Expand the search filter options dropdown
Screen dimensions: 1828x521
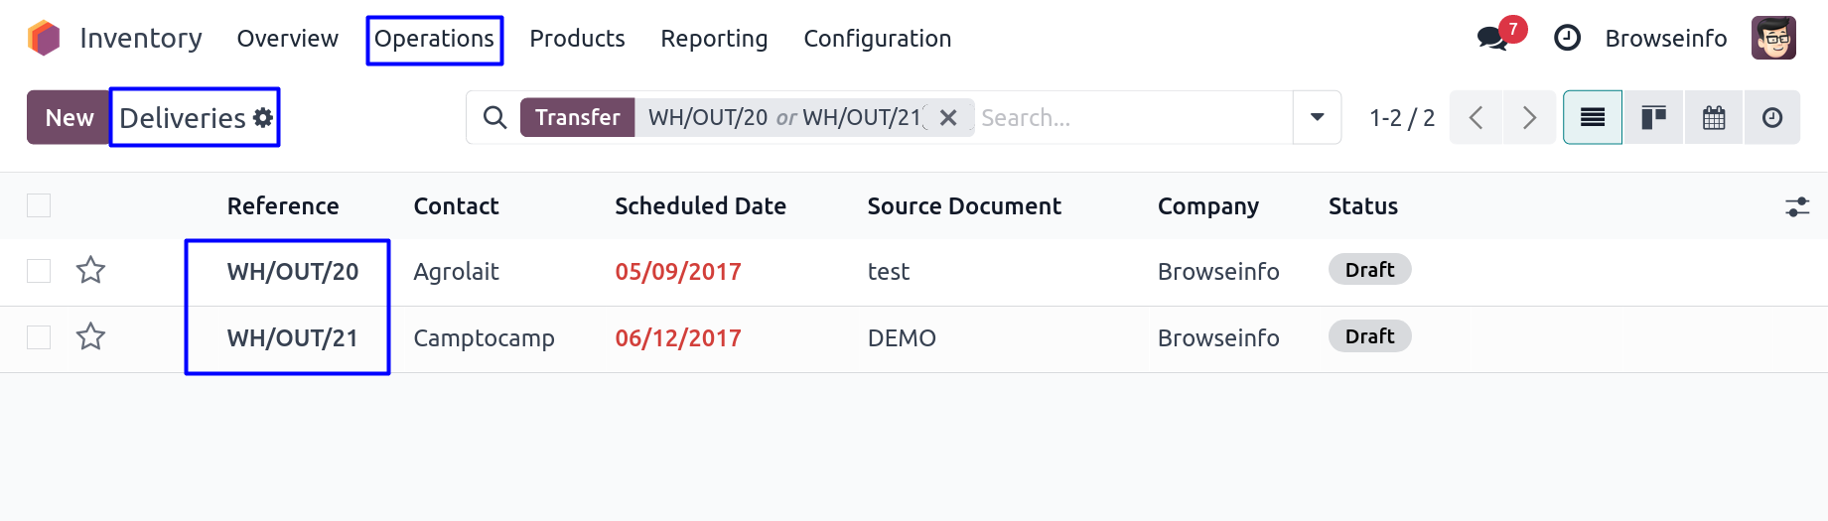point(1318,118)
